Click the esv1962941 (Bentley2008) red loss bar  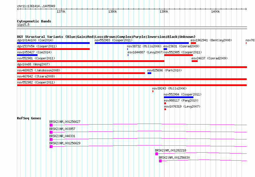193,43
